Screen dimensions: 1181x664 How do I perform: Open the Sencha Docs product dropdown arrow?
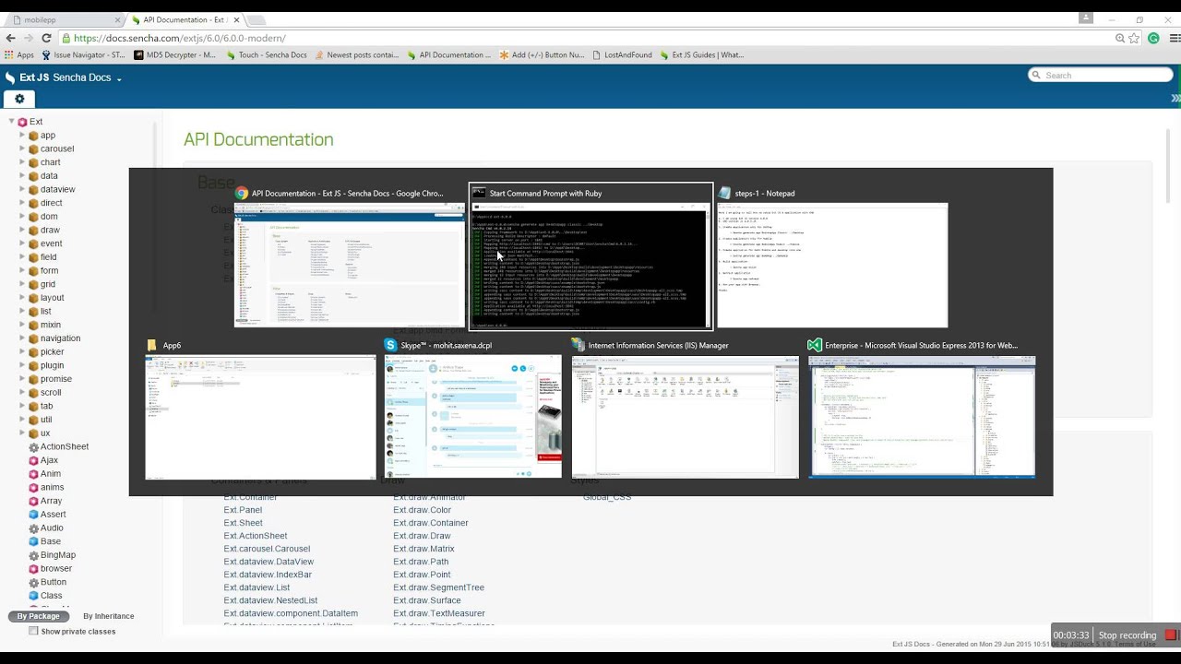(x=119, y=78)
